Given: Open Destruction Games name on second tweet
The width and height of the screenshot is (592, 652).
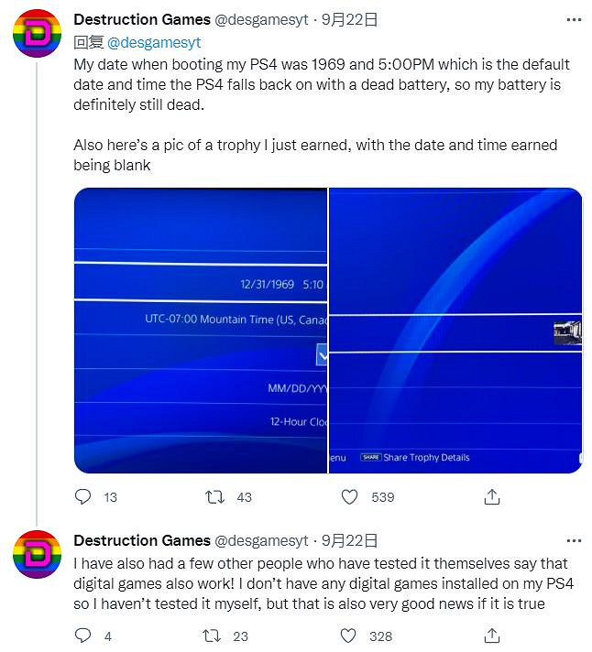Looking at the screenshot, I should click(x=140, y=541).
